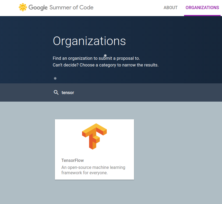Select the ORGANIZATIONS tab
This screenshot has height=204, width=222.
[202, 8]
